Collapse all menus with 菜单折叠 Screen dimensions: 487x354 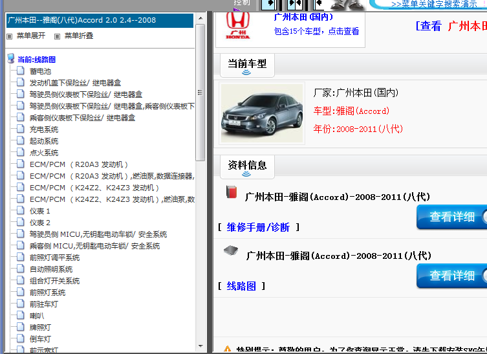[x=78, y=36]
